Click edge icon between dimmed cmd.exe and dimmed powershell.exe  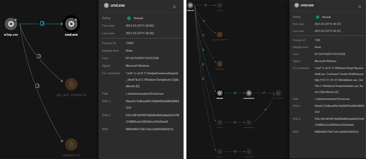point(235,122)
